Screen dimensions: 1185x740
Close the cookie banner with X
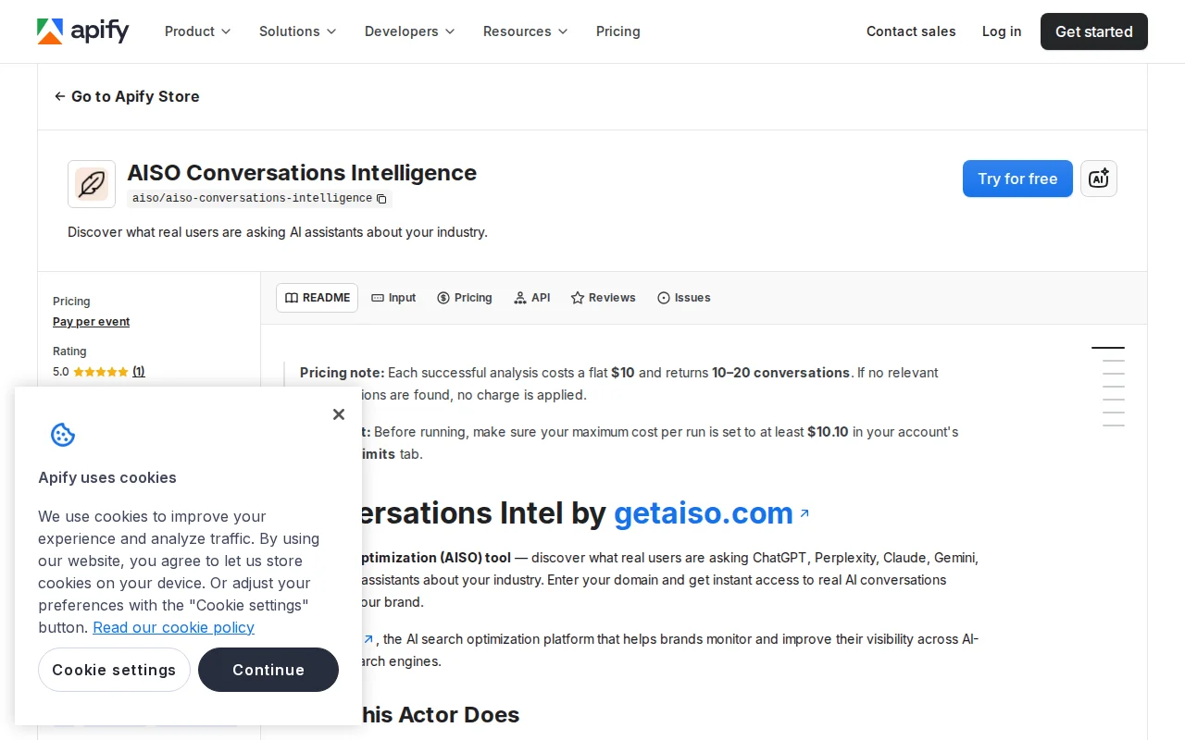[339, 414]
